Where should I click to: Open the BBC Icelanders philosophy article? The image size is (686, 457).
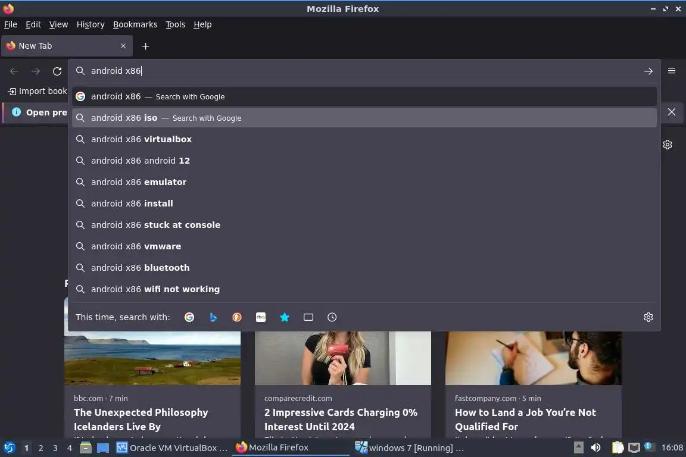click(141, 420)
